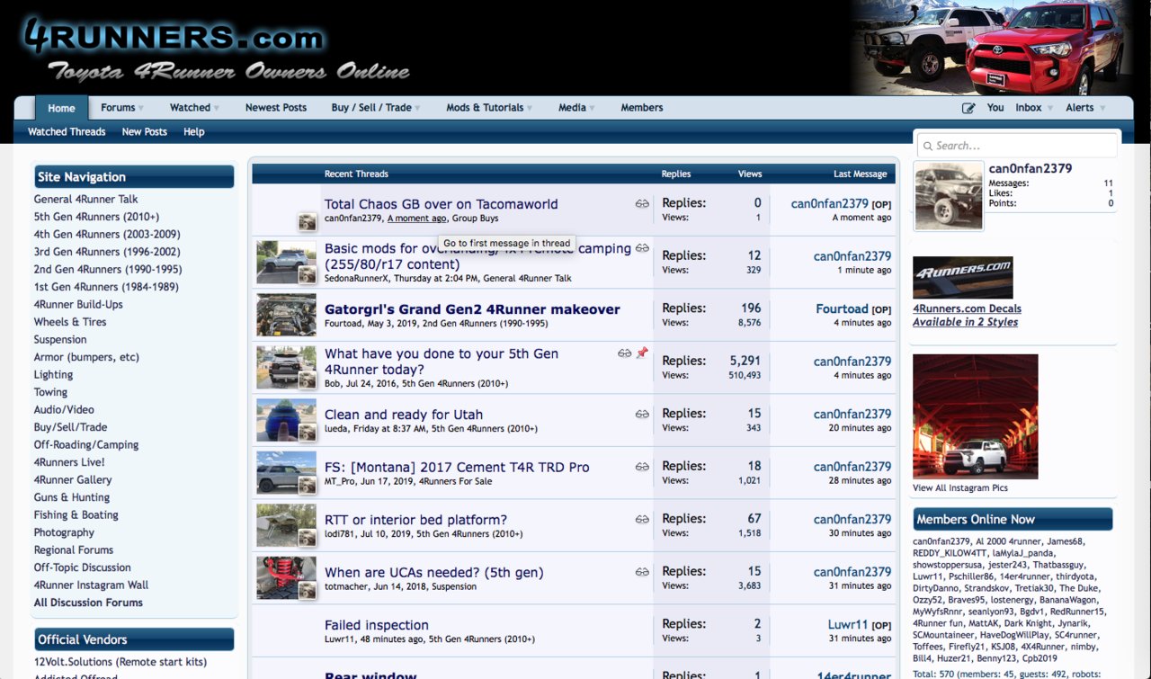
Task: Click small avatar overlay on Clean and ready thumbnail
Action: tap(308, 433)
